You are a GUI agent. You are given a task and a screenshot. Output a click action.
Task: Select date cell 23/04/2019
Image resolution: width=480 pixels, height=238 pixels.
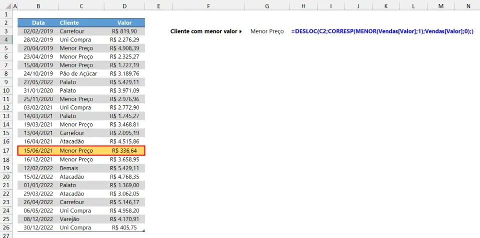[x=38, y=57]
